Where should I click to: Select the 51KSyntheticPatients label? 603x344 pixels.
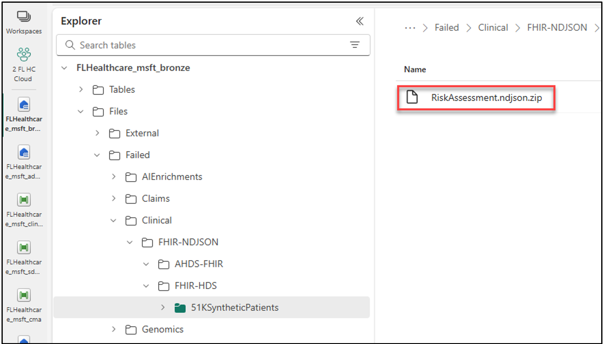tap(235, 308)
